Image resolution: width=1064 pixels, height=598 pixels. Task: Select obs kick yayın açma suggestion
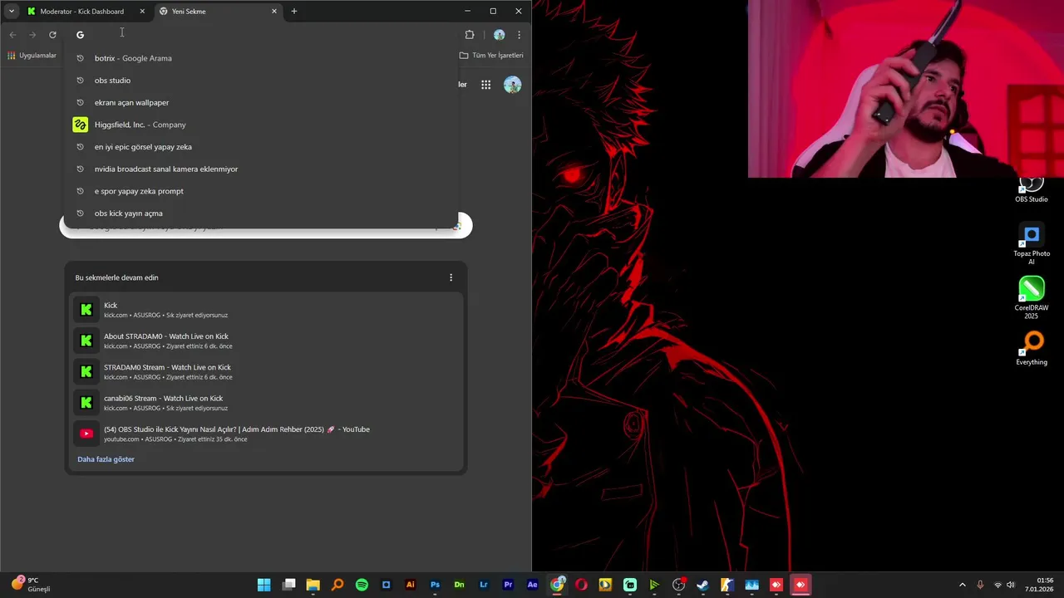[261, 213]
